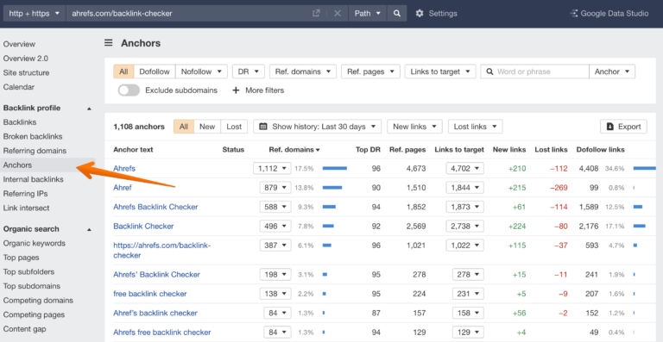Expand the 1,112 ref. domains dropdown
The height and width of the screenshot is (342, 663).
[x=272, y=168]
